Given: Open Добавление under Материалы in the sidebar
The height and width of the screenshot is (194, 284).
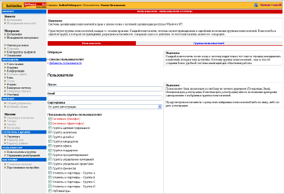Looking at the screenshot, I should pyautogui.click(x=14, y=34).
